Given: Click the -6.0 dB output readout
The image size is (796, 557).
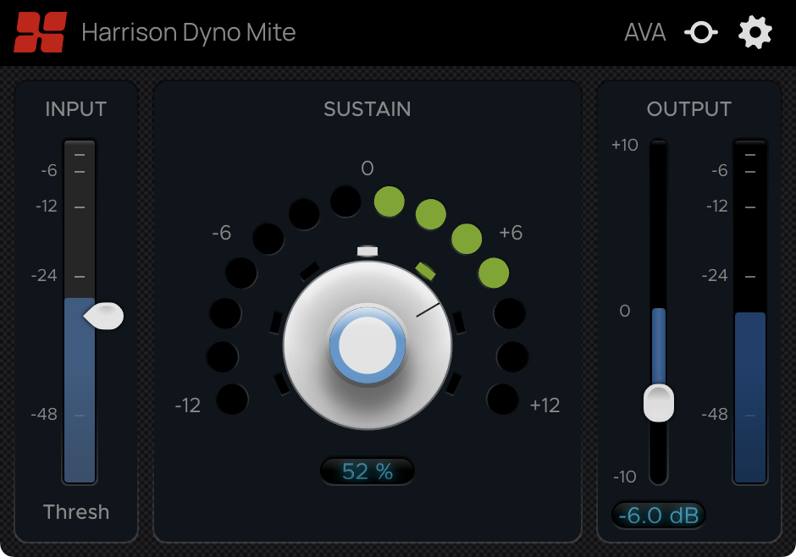Looking at the screenshot, I should point(659,515).
